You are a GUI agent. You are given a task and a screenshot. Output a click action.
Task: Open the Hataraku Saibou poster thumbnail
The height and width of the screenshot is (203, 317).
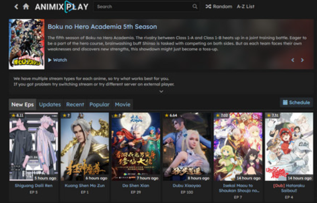tap(289, 146)
